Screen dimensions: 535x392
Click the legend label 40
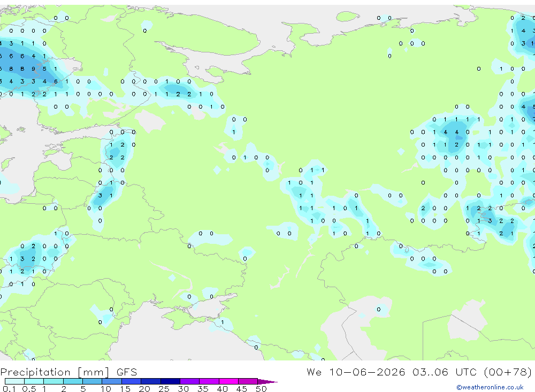(x=222, y=389)
